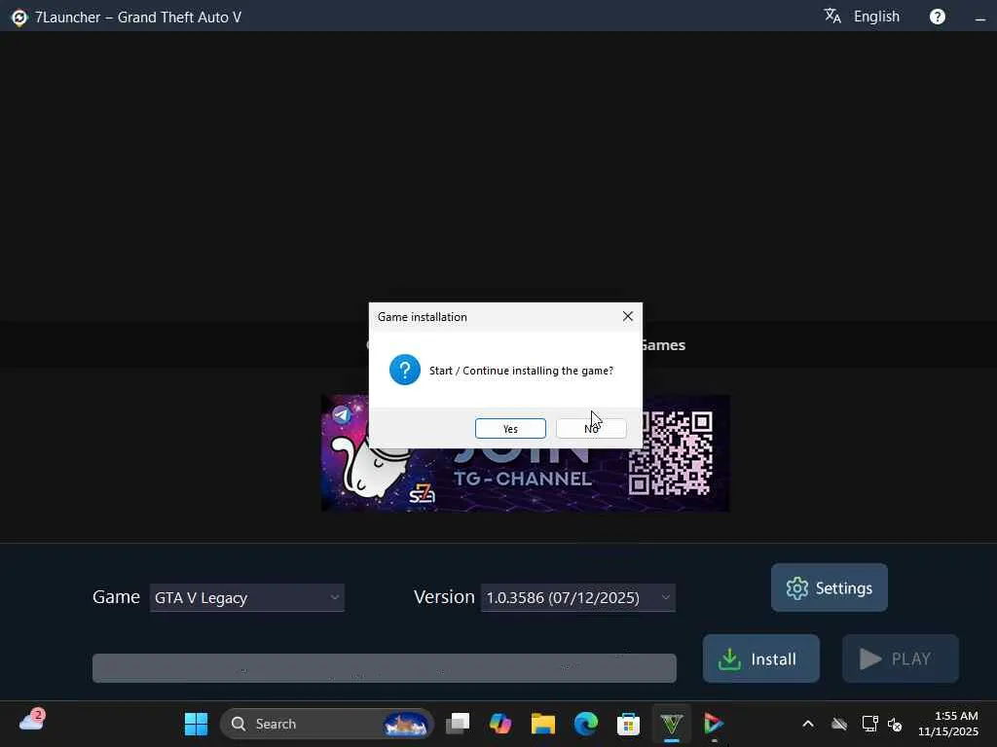Open the clock showing 1:55 AM
The width and height of the screenshot is (997, 747).
click(x=948, y=724)
